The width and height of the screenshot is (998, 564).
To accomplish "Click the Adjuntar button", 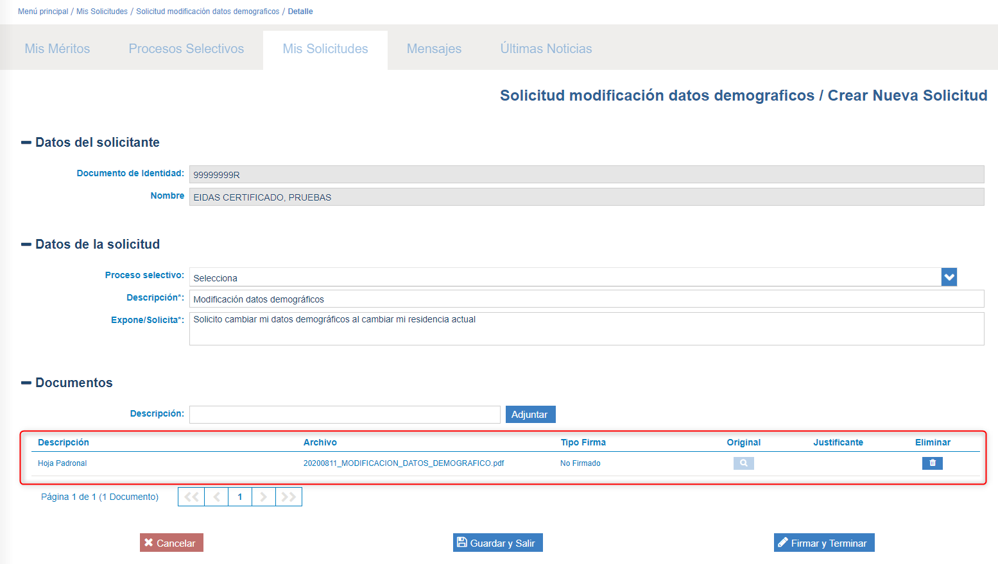I will click(x=530, y=415).
